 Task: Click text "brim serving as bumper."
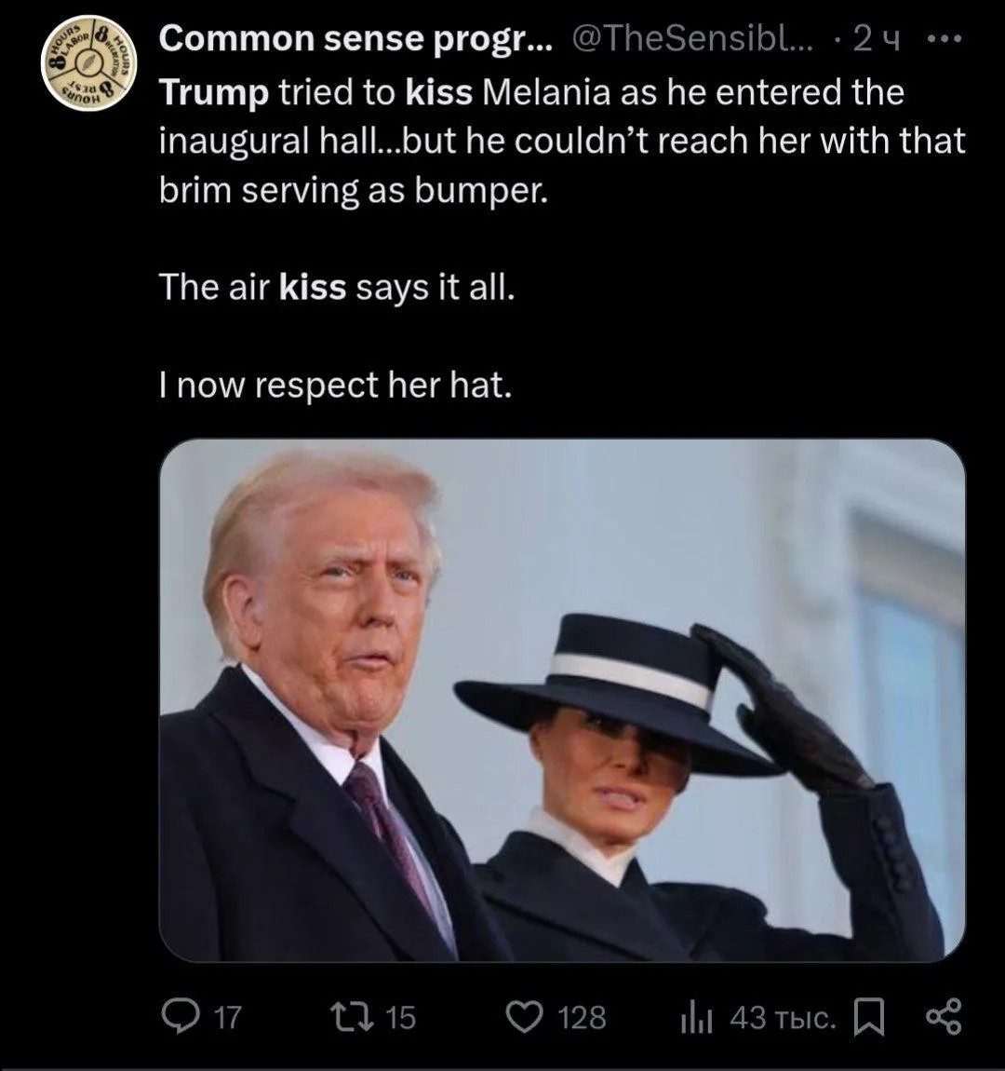click(354, 190)
